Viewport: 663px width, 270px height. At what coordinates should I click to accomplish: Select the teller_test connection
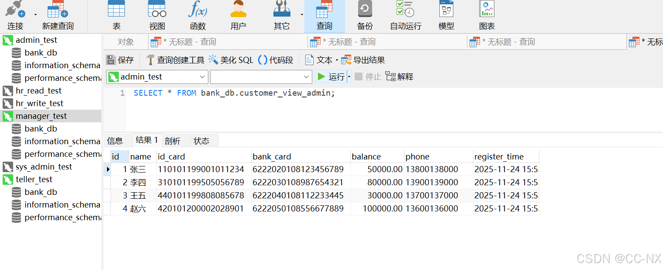click(34, 179)
